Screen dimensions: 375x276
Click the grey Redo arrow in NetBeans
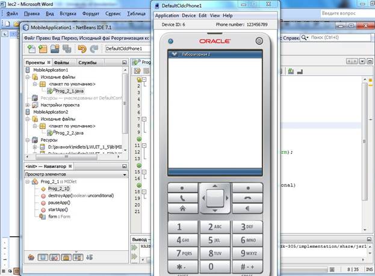(x=94, y=49)
